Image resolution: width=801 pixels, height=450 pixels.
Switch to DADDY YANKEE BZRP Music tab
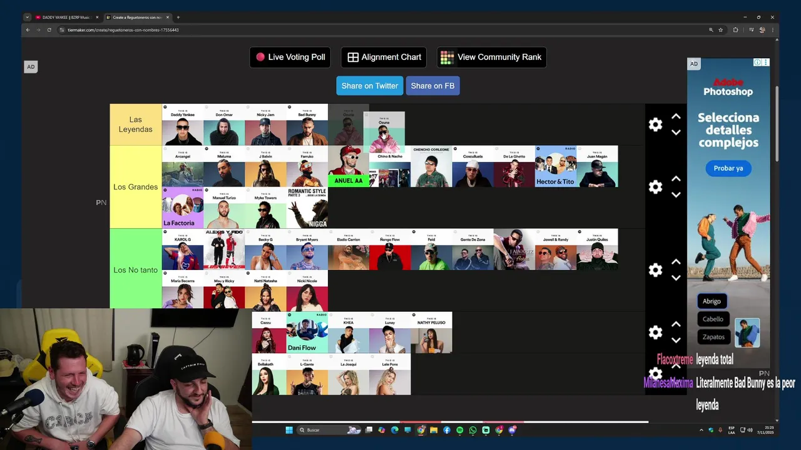[x=66, y=17]
